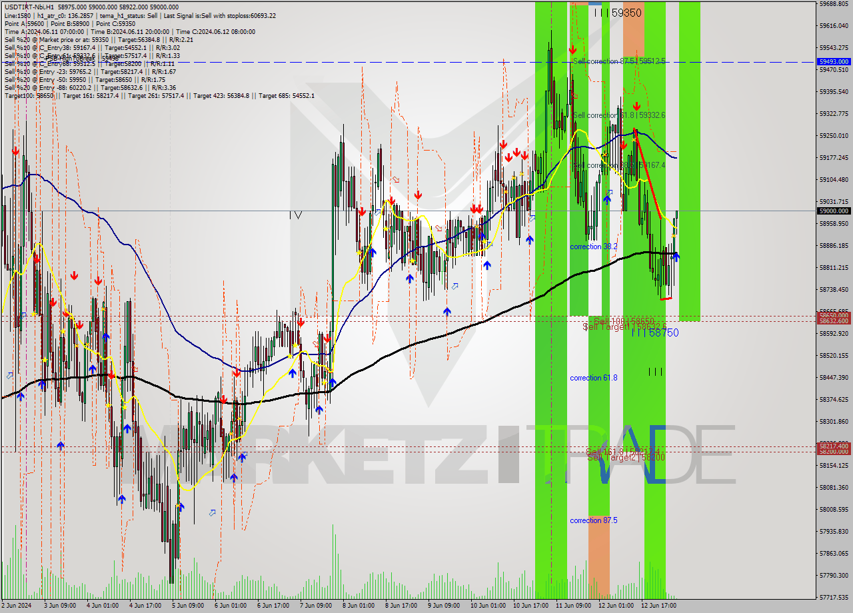Select the '3 Jun 09:00' time label
Screen dimensions: 853x613
tap(59, 606)
